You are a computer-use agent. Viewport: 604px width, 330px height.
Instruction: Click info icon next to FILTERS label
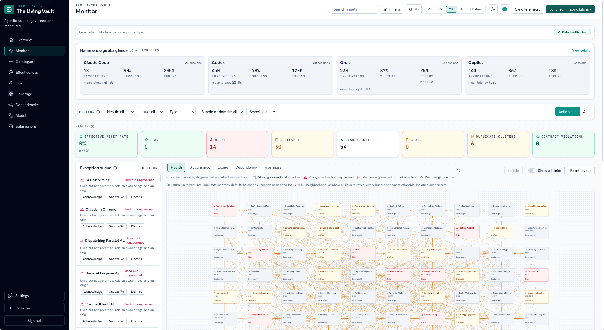pos(98,112)
